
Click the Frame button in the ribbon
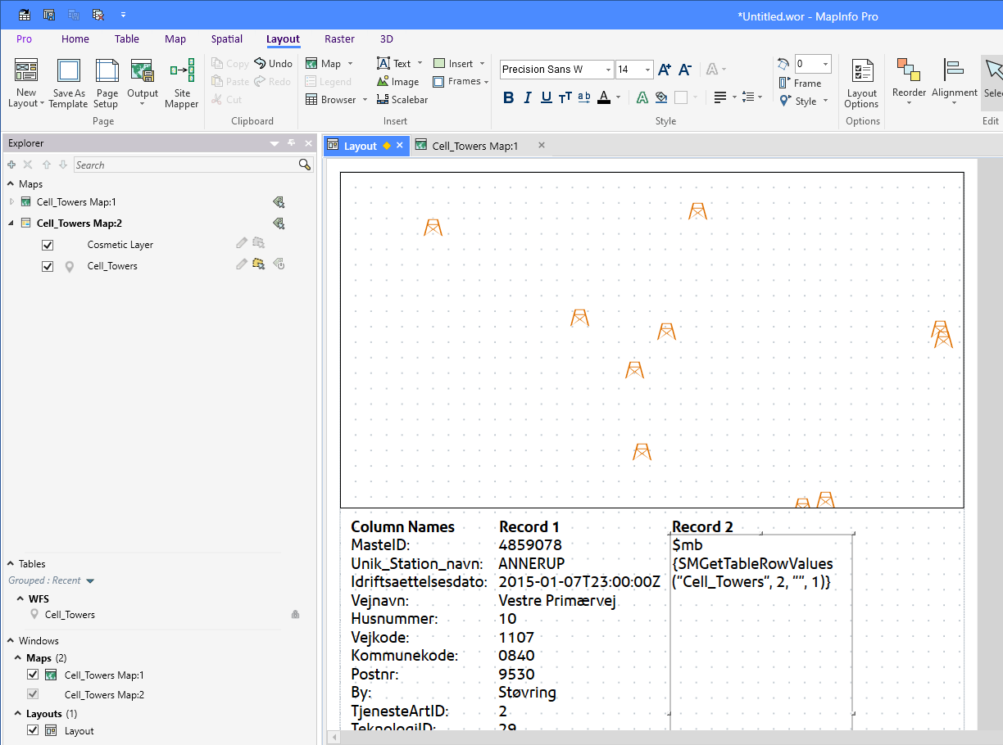(x=806, y=83)
